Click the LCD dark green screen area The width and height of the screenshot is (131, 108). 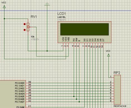pyautogui.click(x=84, y=29)
